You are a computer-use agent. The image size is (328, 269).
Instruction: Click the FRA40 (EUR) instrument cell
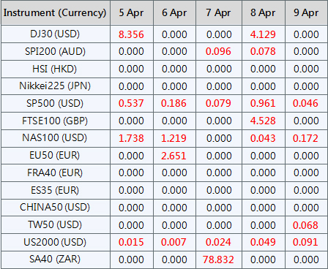(55, 173)
